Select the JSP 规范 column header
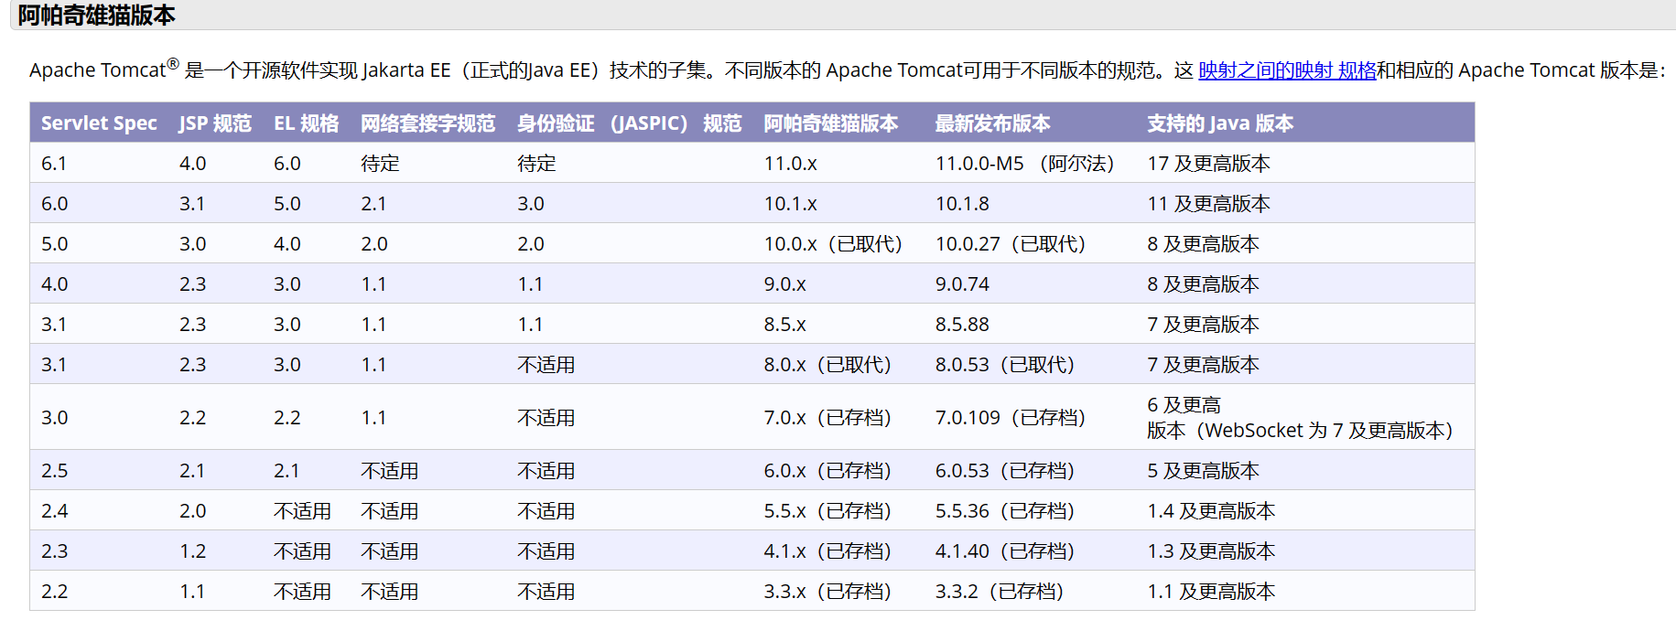1676x620 pixels. tap(215, 123)
